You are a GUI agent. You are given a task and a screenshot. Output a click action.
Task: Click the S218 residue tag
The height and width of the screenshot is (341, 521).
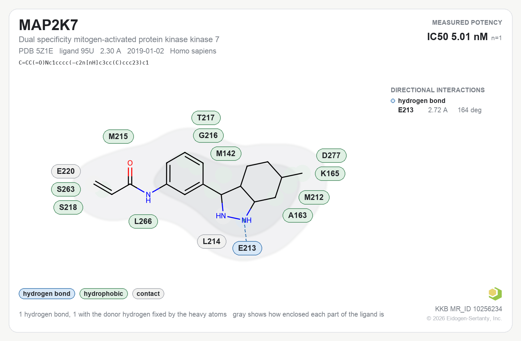[x=68, y=207]
